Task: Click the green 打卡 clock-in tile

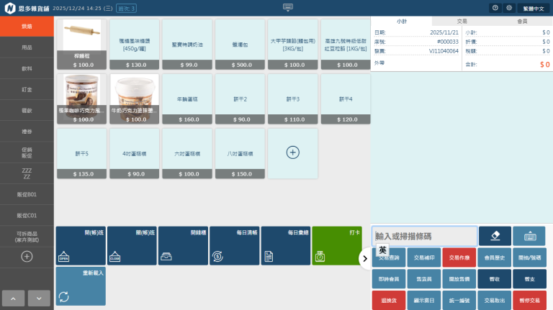Action: 336,246
